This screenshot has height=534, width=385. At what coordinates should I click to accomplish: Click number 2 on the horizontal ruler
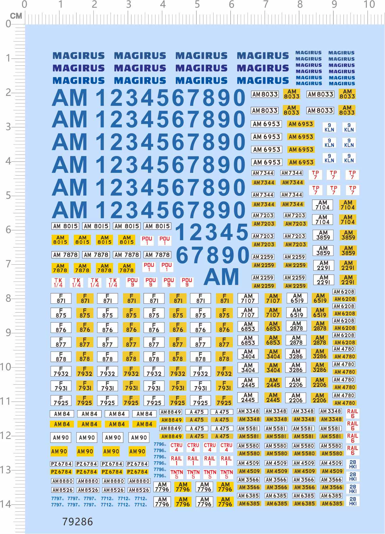94,4
